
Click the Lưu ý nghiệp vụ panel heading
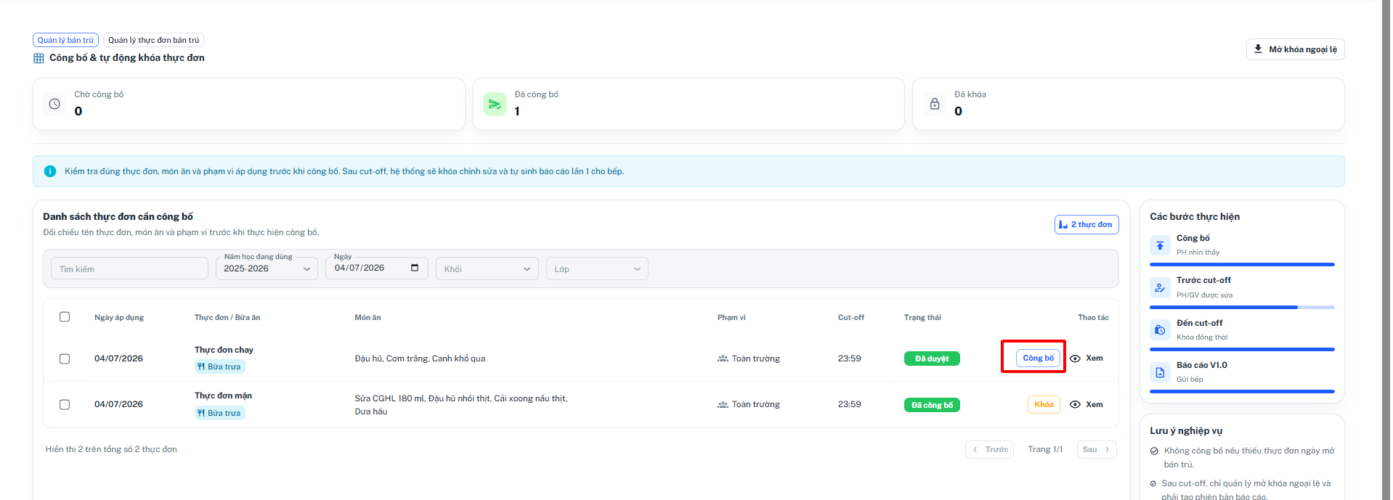coord(1186,431)
